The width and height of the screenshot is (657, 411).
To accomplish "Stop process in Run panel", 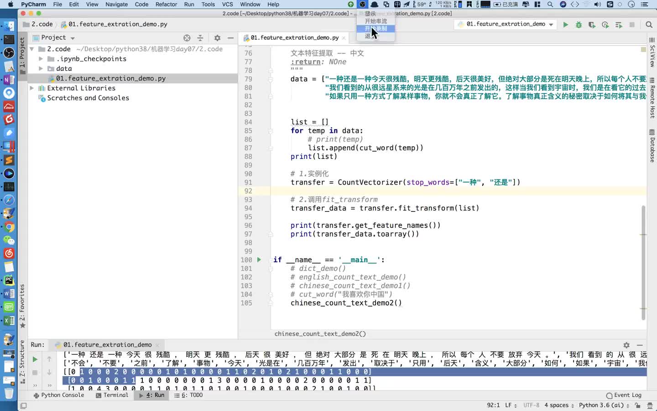I will pyautogui.click(x=35, y=373).
